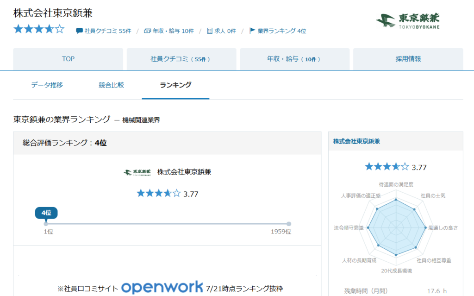474x296 pixels.
Task: Click the 4位 marker on the ranking bar
Action: 46,213
